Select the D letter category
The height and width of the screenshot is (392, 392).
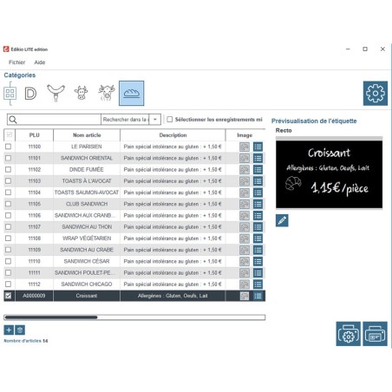click(x=30, y=94)
